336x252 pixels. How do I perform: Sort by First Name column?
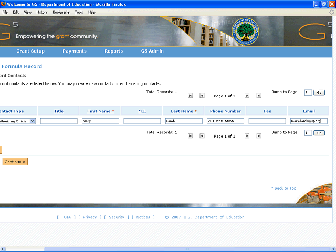point(100,111)
